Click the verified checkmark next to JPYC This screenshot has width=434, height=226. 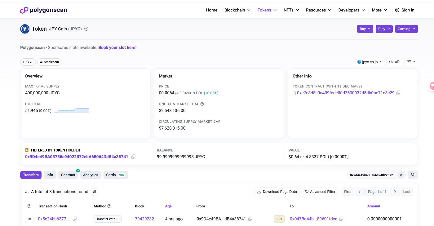[86, 29]
